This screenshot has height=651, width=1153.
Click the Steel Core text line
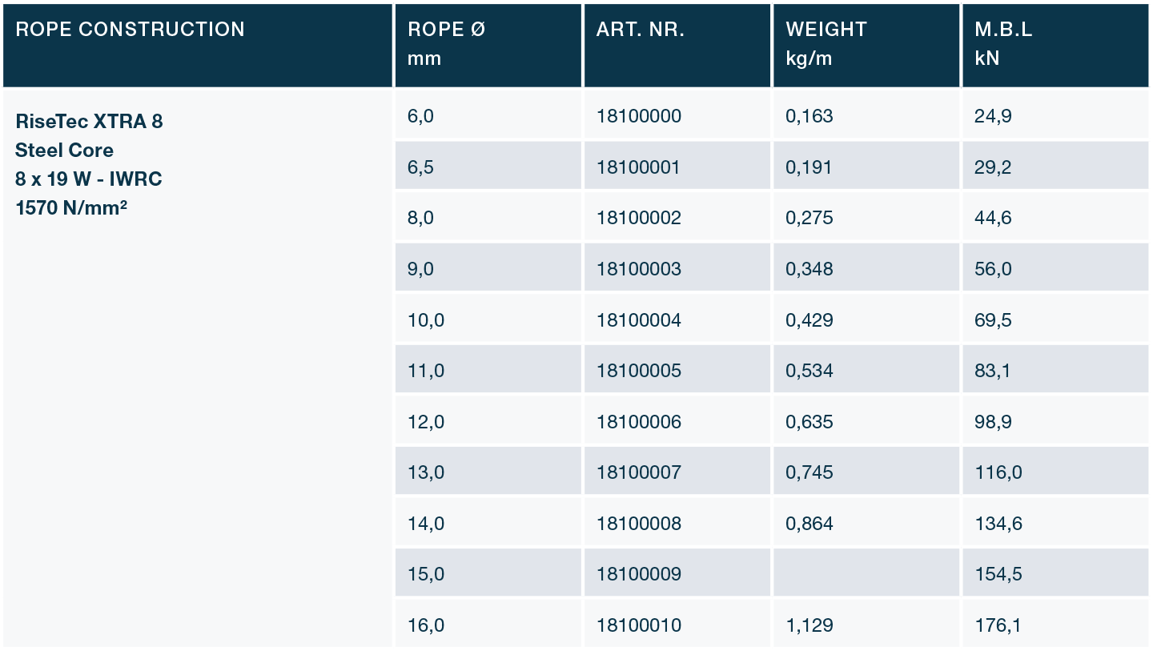coord(64,151)
